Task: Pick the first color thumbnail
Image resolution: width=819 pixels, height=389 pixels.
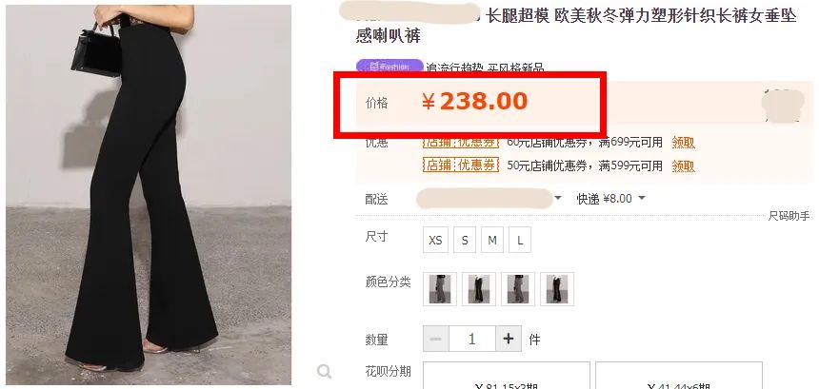Action: pyautogui.click(x=440, y=289)
